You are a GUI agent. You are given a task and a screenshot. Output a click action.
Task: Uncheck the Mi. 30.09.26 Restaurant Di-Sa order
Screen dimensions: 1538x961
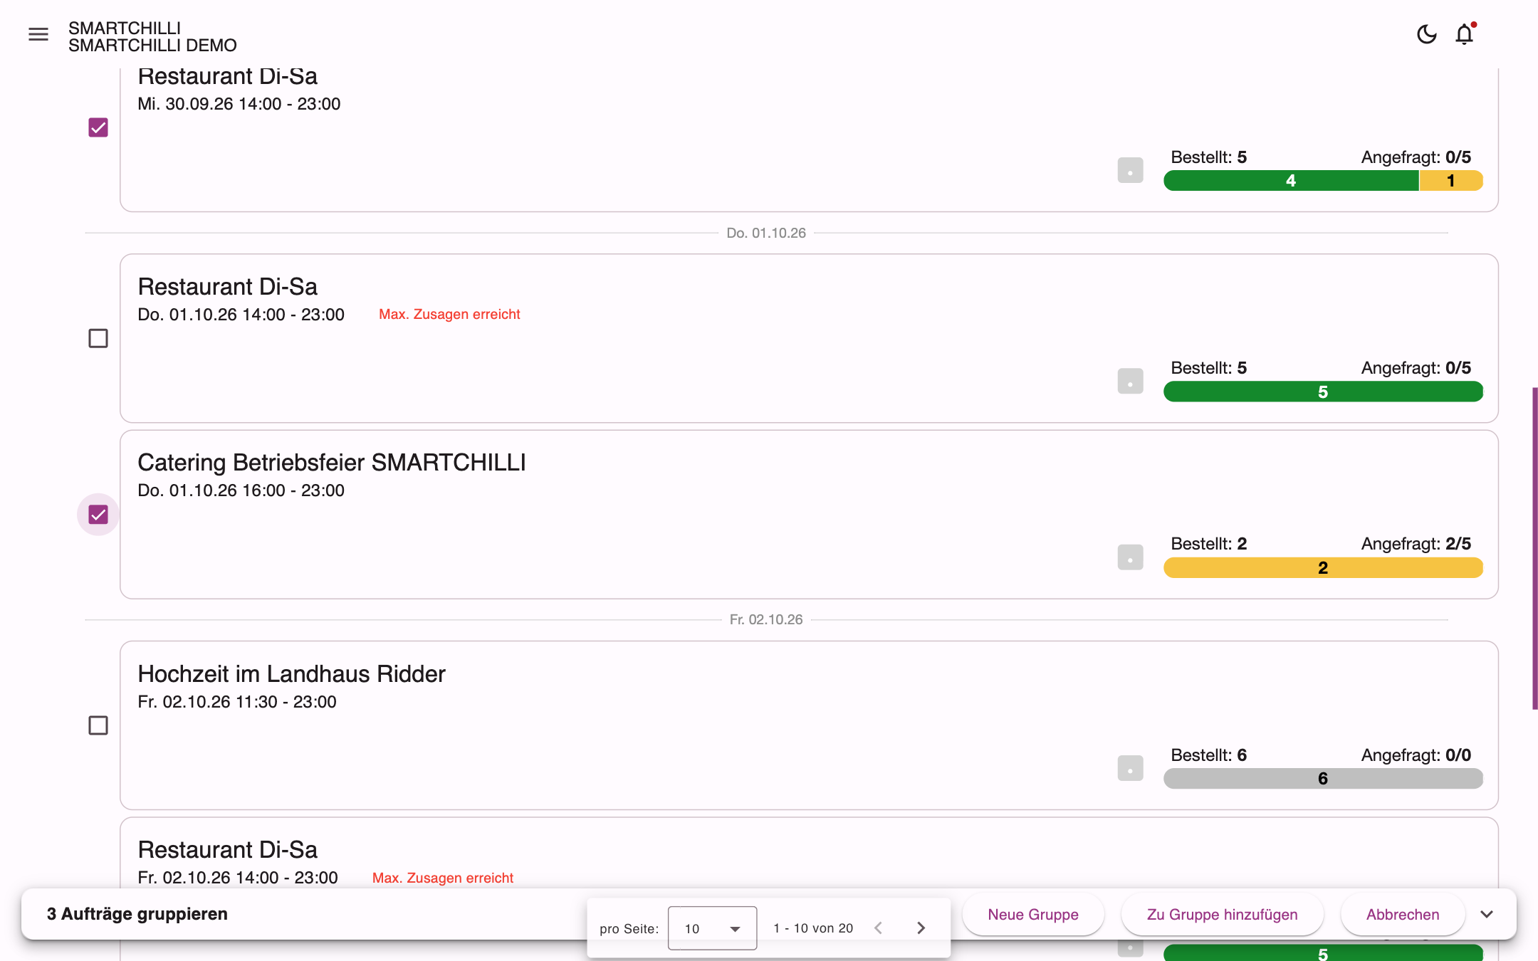click(x=98, y=127)
